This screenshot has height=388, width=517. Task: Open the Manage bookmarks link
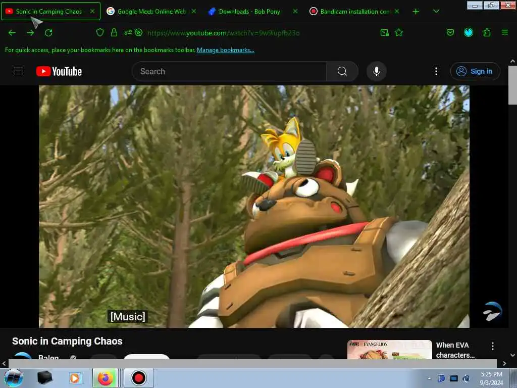click(226, 50)
